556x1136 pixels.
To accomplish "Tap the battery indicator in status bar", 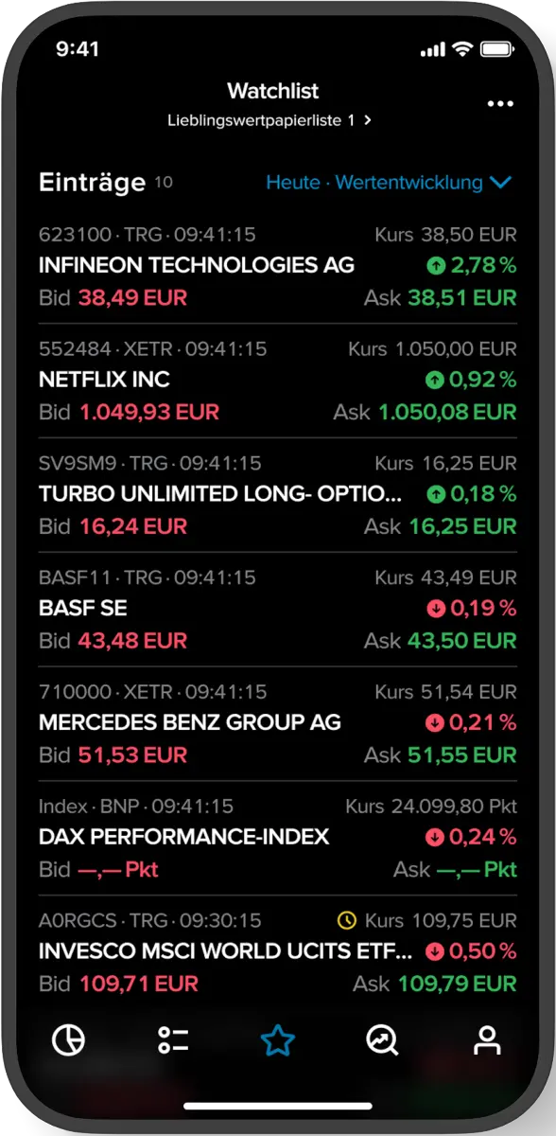I will tap(497, 49).
